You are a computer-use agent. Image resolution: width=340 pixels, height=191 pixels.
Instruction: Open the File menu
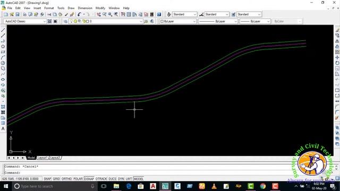pos(10,8)
